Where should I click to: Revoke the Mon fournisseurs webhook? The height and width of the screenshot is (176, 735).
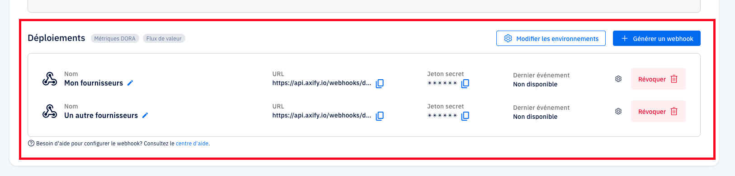pyautogui.click(x=658, y=79)
